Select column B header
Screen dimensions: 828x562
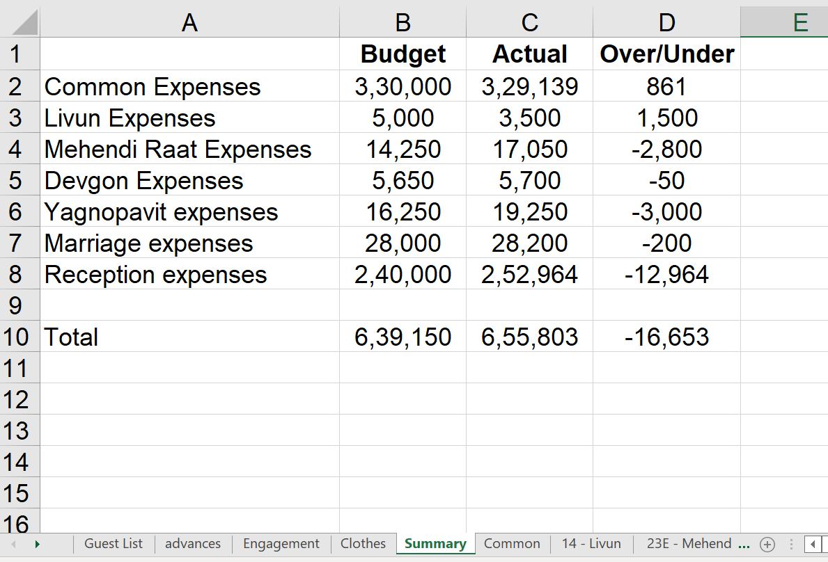pyautogui.click(x=403, y=22)
